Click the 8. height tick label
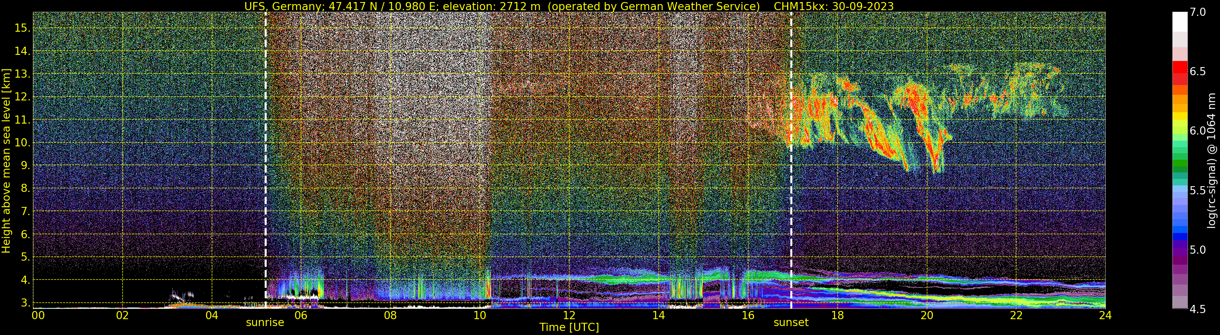The image size is (1220, 335). (x=26, y=188)
